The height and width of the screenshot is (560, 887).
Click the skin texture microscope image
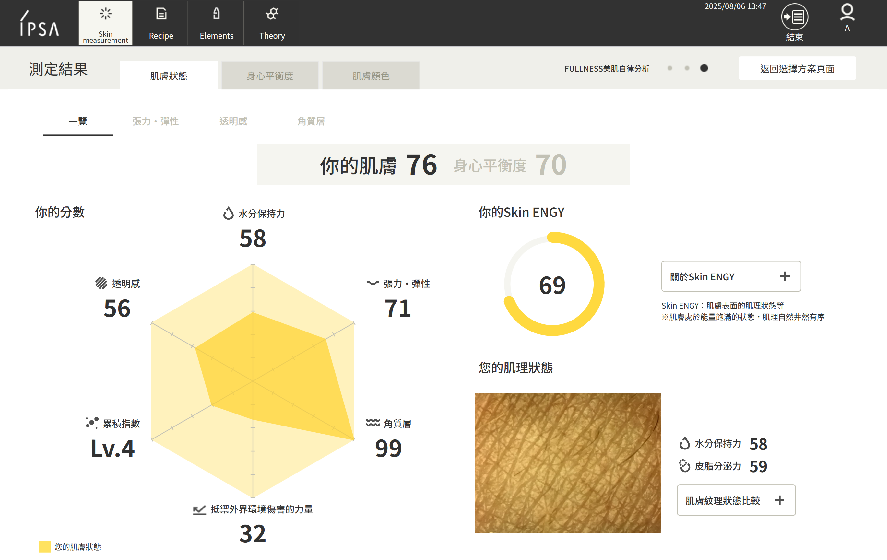point(567,462)
